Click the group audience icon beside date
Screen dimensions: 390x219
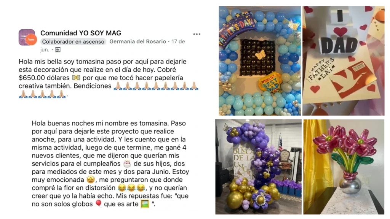[58, 50]
